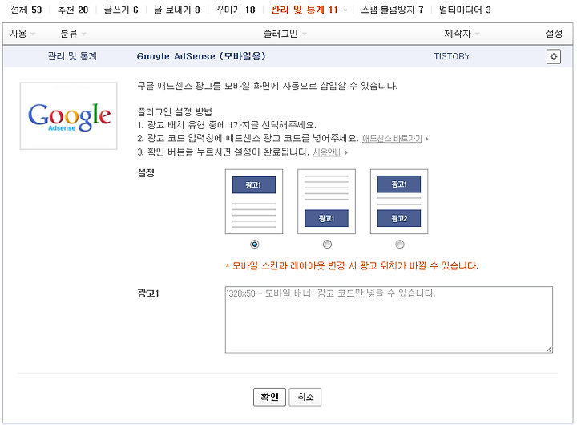Click the 확인 confirm button
The height and width of the screenshot is (425, 577).
(269, 397)
